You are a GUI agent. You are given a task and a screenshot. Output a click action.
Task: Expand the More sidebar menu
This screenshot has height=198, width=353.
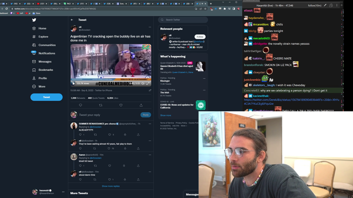pyautogui.click(x=39, y=86)
